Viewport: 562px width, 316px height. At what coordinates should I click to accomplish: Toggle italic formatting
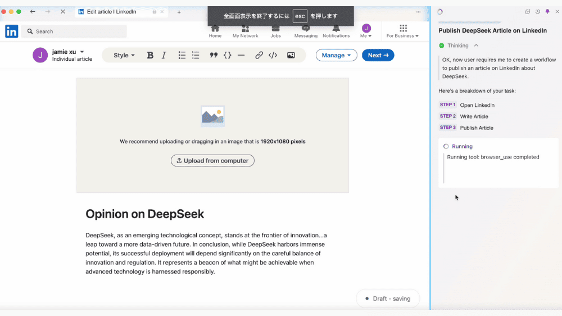tap(164, 55)
